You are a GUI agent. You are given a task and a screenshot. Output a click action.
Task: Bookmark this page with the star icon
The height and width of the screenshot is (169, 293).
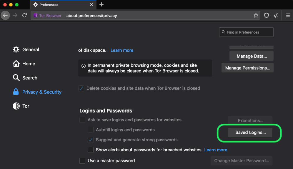pos(256,16)
